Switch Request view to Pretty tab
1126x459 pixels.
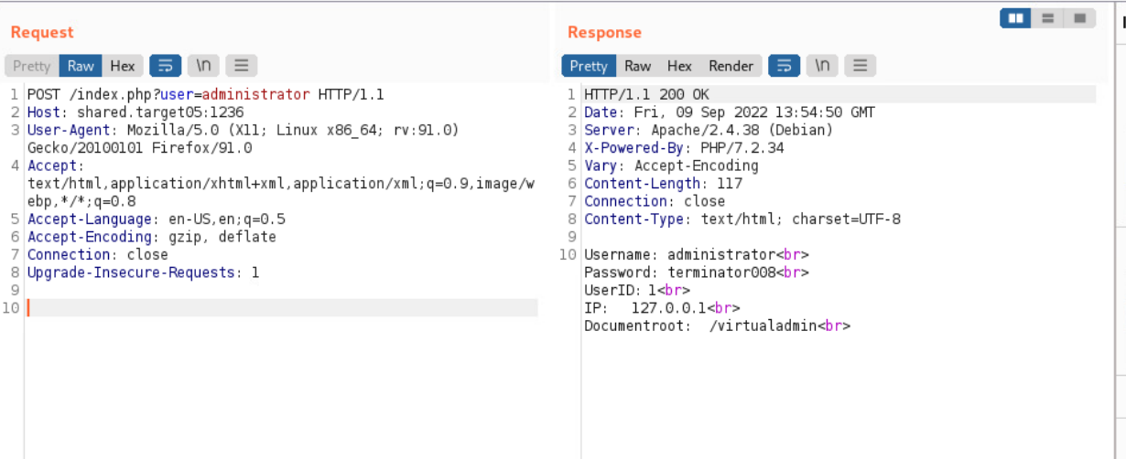pos(32,66)
